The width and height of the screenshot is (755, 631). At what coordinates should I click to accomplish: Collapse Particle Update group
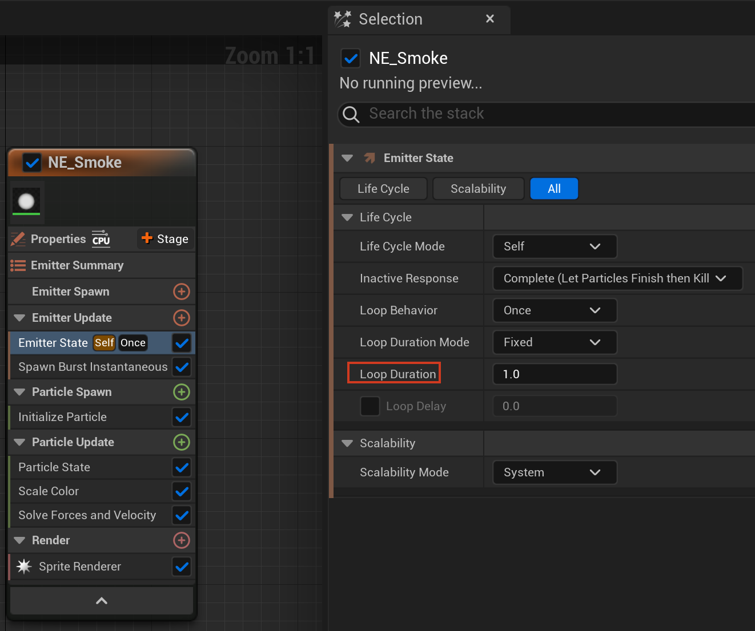[x=19, y=442]
